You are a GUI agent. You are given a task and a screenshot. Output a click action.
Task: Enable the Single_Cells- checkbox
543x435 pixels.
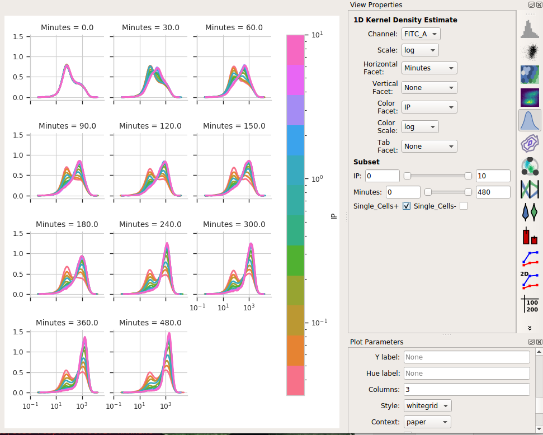tap(464, 206)
